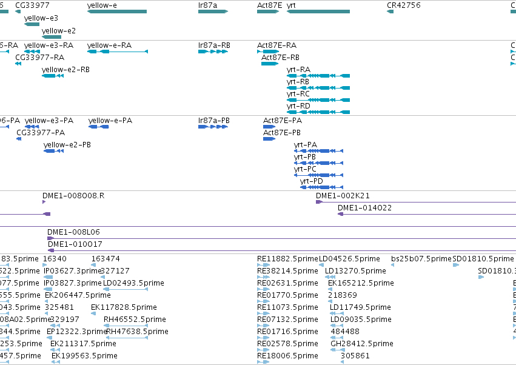Open the yrt-RA transcript

pyautogui.click(x=318, y=76)
